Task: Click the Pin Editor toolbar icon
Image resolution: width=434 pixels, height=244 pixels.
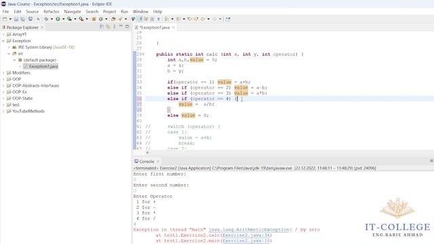Action: point(228,19)
